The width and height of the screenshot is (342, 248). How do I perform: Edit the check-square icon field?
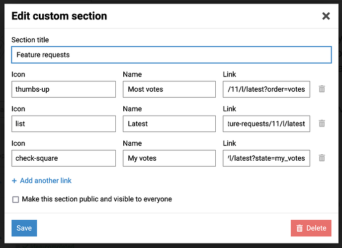[64, 158]
